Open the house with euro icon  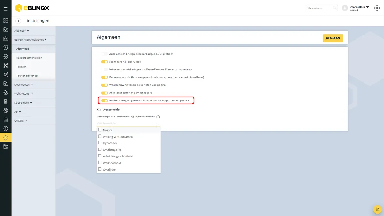coord(5,119)
